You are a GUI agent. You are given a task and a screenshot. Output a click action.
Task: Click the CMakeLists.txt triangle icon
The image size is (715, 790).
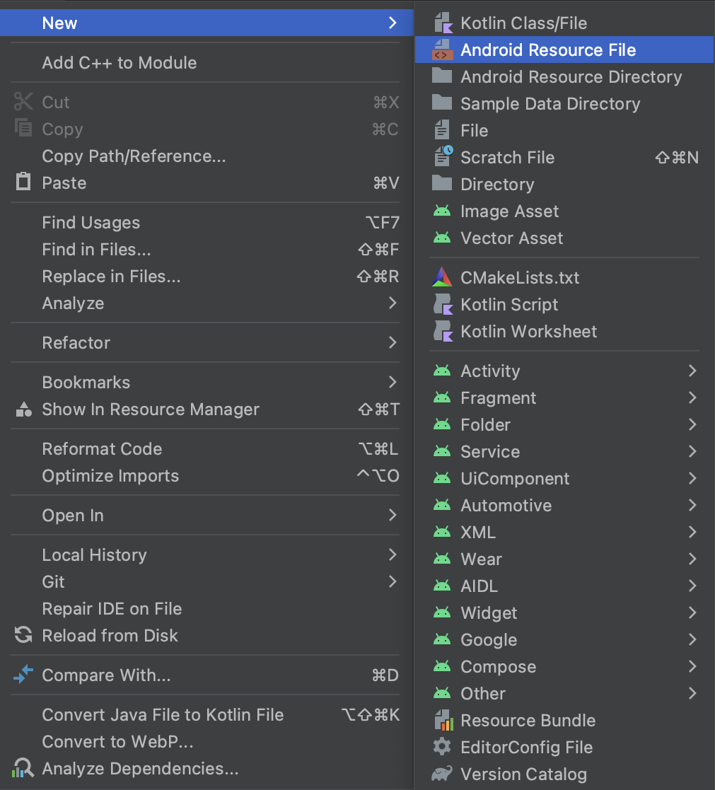tap(442, 277)
